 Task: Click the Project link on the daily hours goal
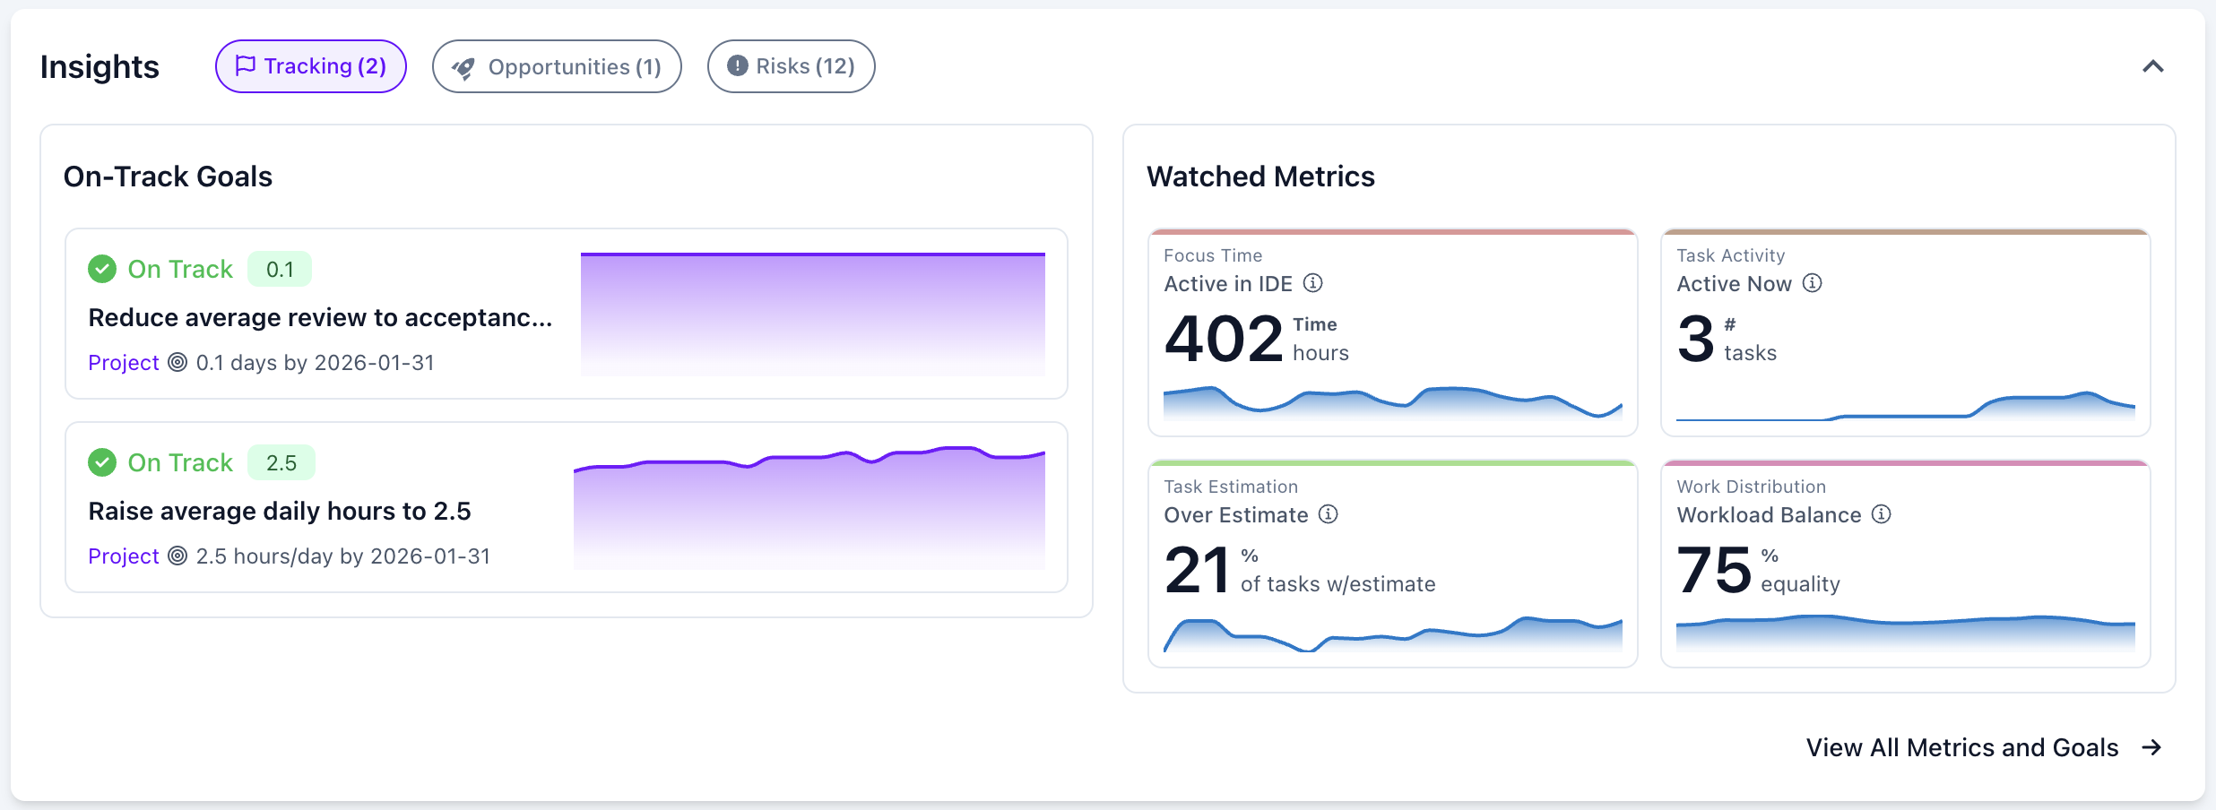[x=124, y=556]
